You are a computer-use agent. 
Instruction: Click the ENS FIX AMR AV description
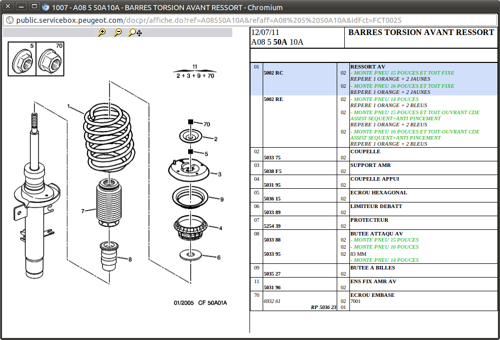373,281
